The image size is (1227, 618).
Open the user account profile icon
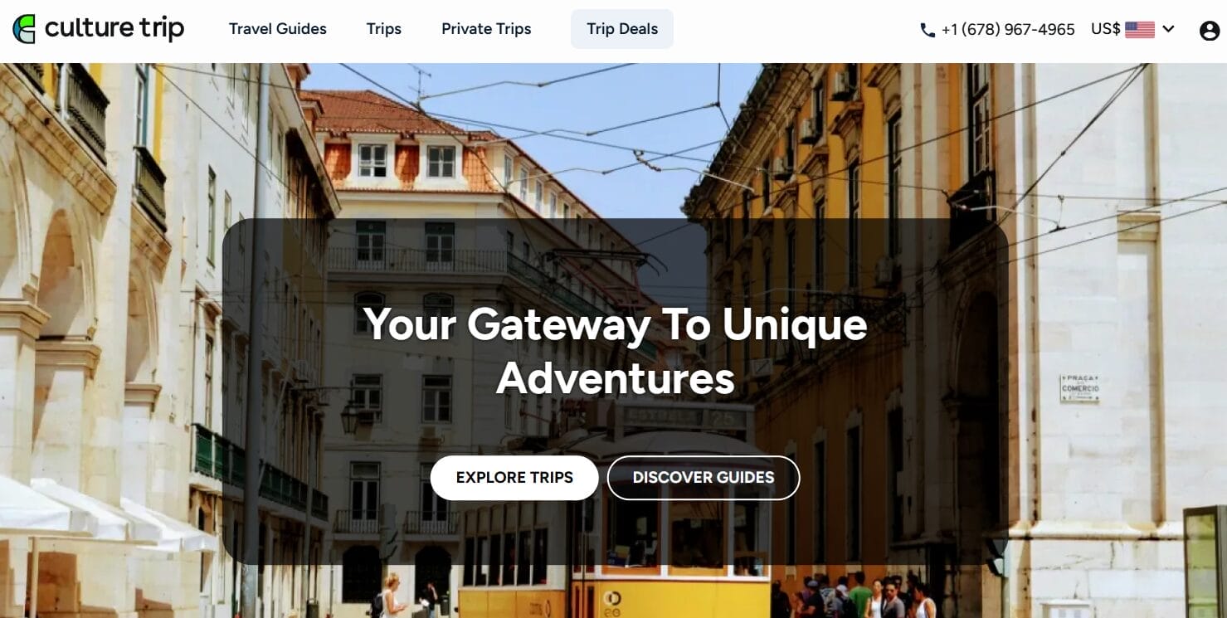tap(1210, 31)
